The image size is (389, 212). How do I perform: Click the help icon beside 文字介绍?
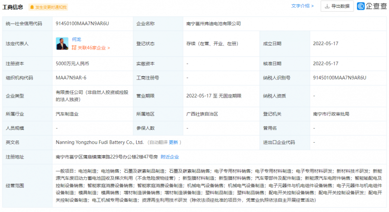[x=313, y=6]
